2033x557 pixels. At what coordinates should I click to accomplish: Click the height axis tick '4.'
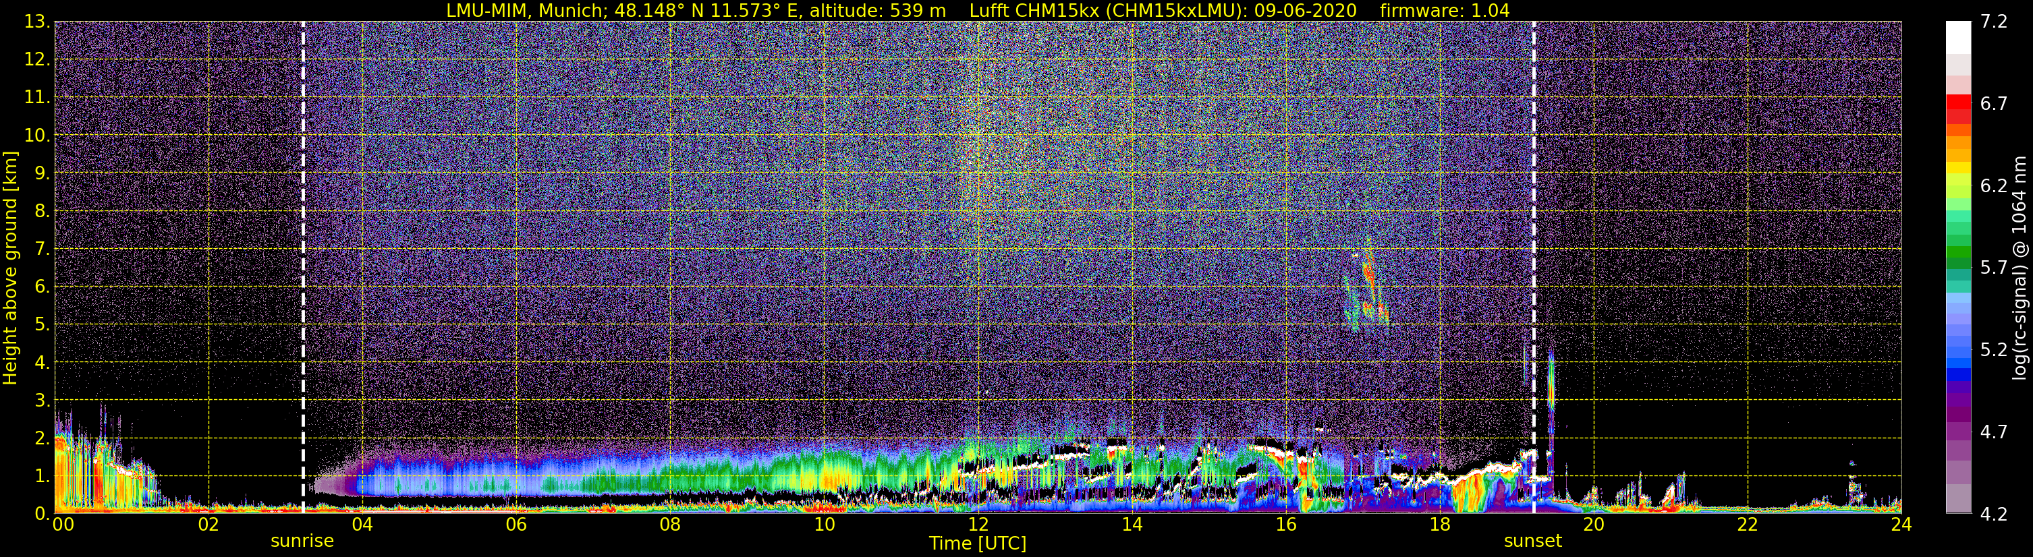[43, 363]
